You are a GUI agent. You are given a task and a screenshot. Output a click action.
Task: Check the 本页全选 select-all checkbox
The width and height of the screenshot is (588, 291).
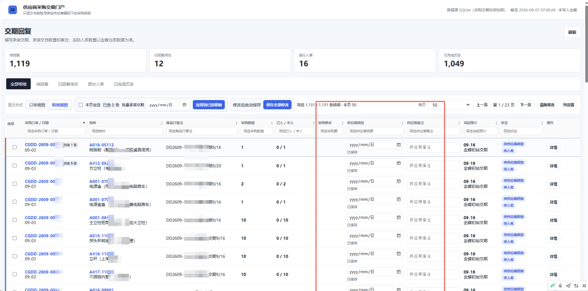(81, 105)
